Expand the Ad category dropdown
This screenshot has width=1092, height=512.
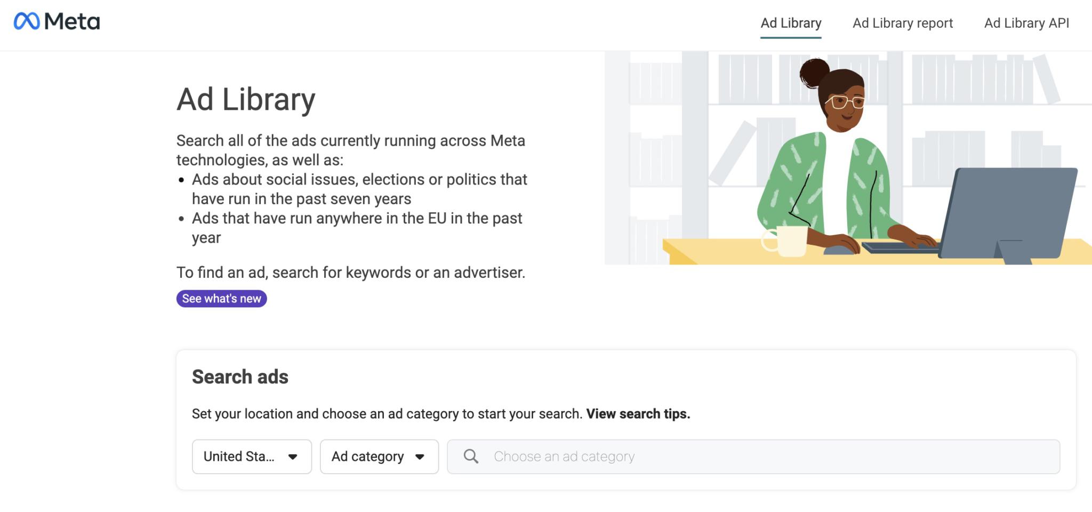[379, 457]
